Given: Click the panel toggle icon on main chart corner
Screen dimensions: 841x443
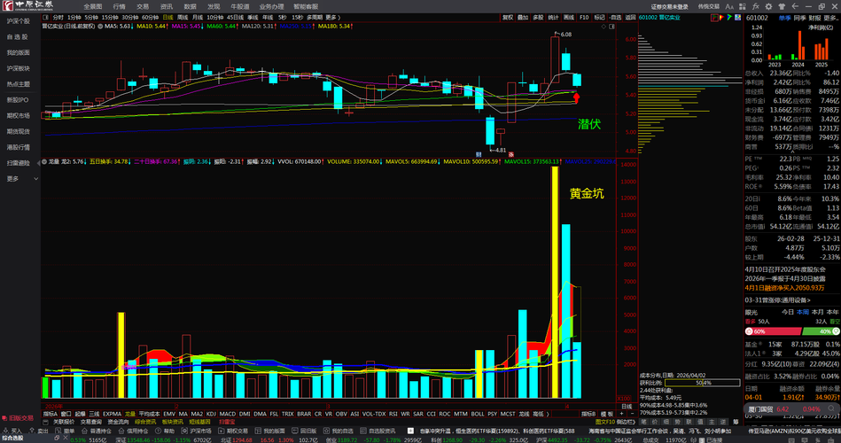Looking at the screenshot, I should 611,27.
